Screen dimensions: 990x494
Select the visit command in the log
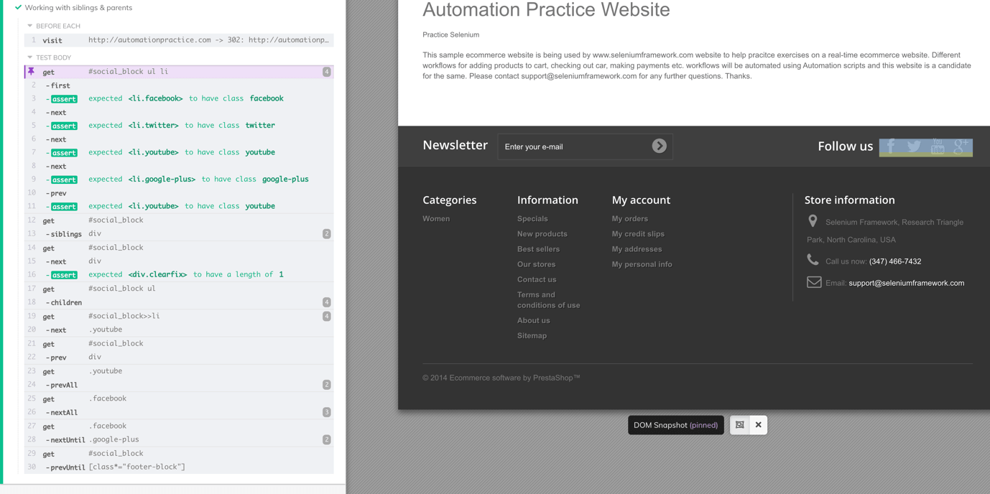click(180, 40)
